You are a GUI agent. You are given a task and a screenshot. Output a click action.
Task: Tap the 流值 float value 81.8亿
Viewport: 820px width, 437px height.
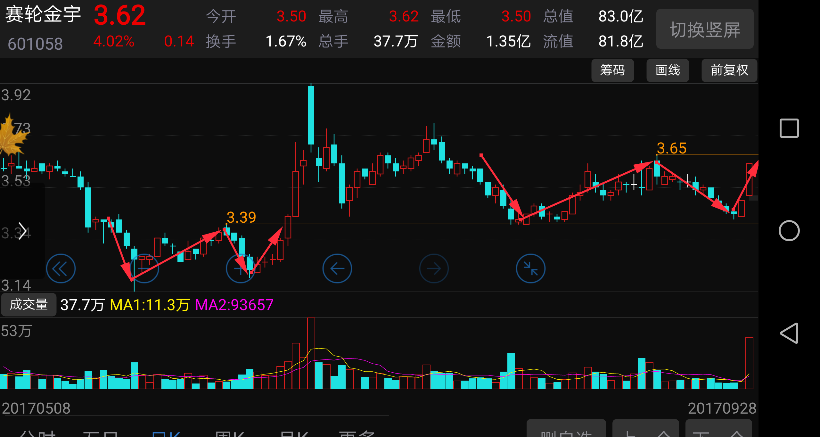coord(621,41)
